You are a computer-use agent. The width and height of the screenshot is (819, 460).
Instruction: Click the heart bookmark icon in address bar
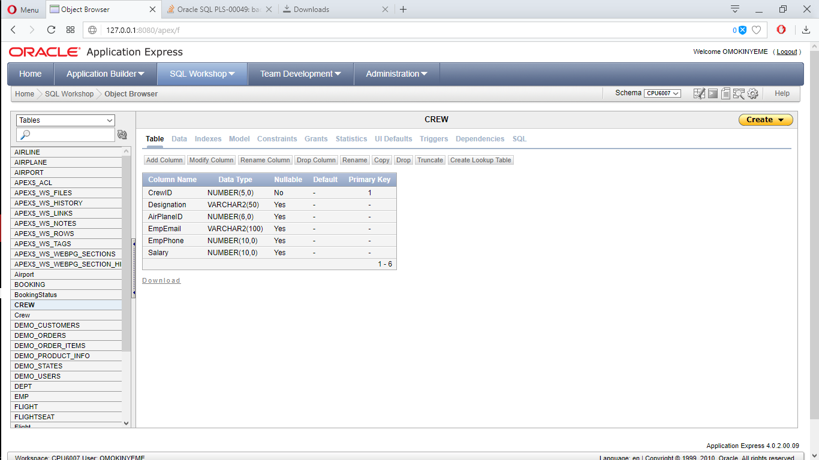pyautogui.click(x=757, y=30)
